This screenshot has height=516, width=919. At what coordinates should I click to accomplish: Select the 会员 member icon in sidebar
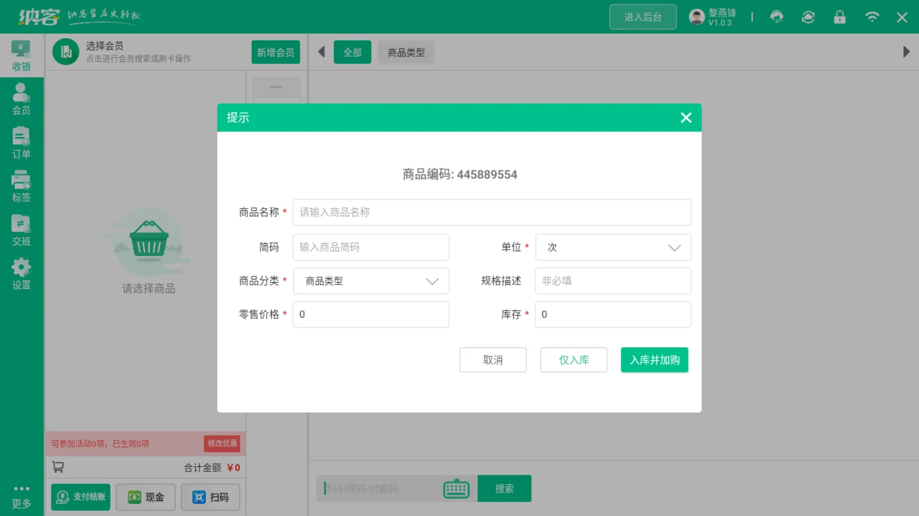click(21, 98)
